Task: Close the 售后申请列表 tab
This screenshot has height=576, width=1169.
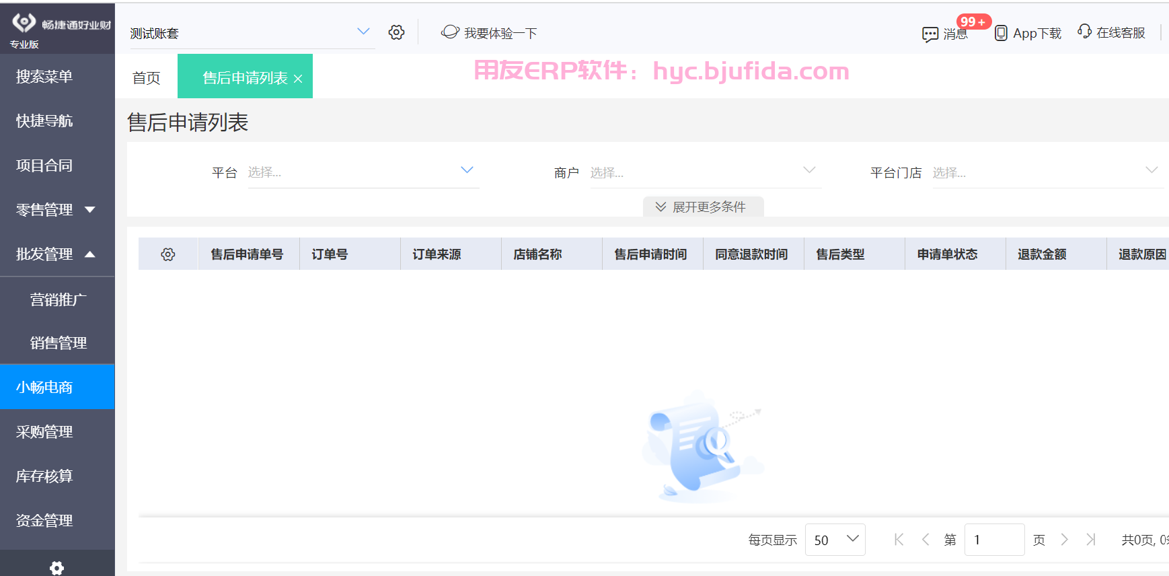Action: pos(298,79)
